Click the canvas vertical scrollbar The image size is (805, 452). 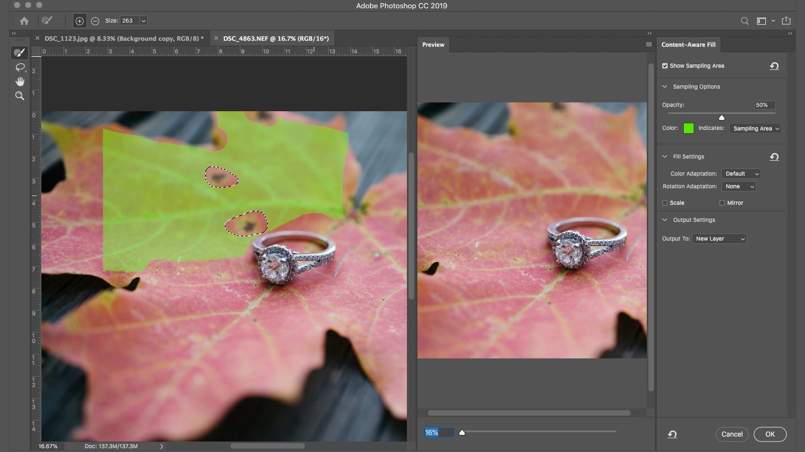tap(411, 226)
